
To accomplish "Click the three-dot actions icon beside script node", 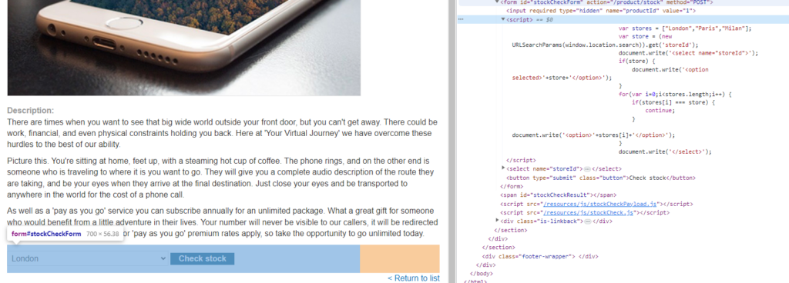I will [462, 19].
